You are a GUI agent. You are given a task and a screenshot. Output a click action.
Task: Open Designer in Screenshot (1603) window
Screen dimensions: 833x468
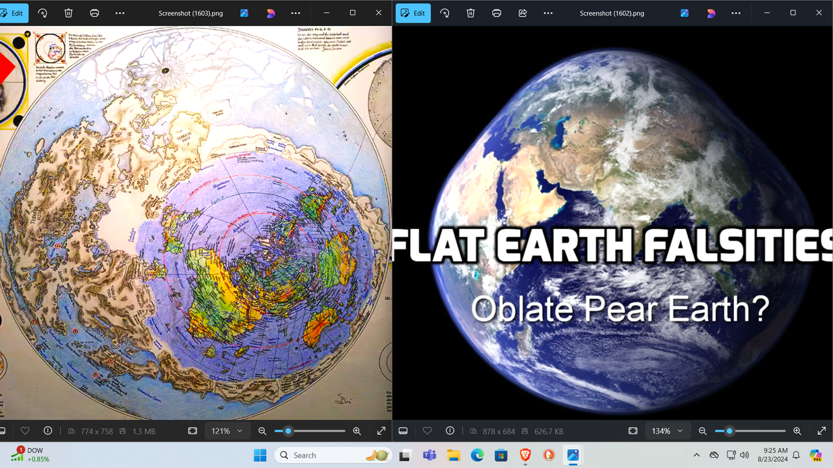point(271,13)
